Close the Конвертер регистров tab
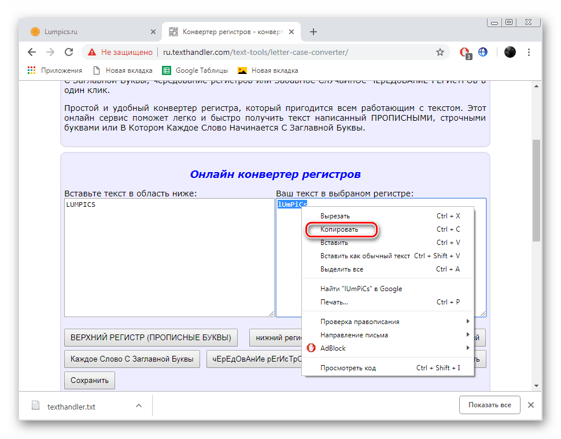 [x=291, y=32]
